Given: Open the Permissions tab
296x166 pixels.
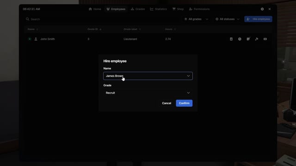Looking at the screenshot, I should pos(199,9).
